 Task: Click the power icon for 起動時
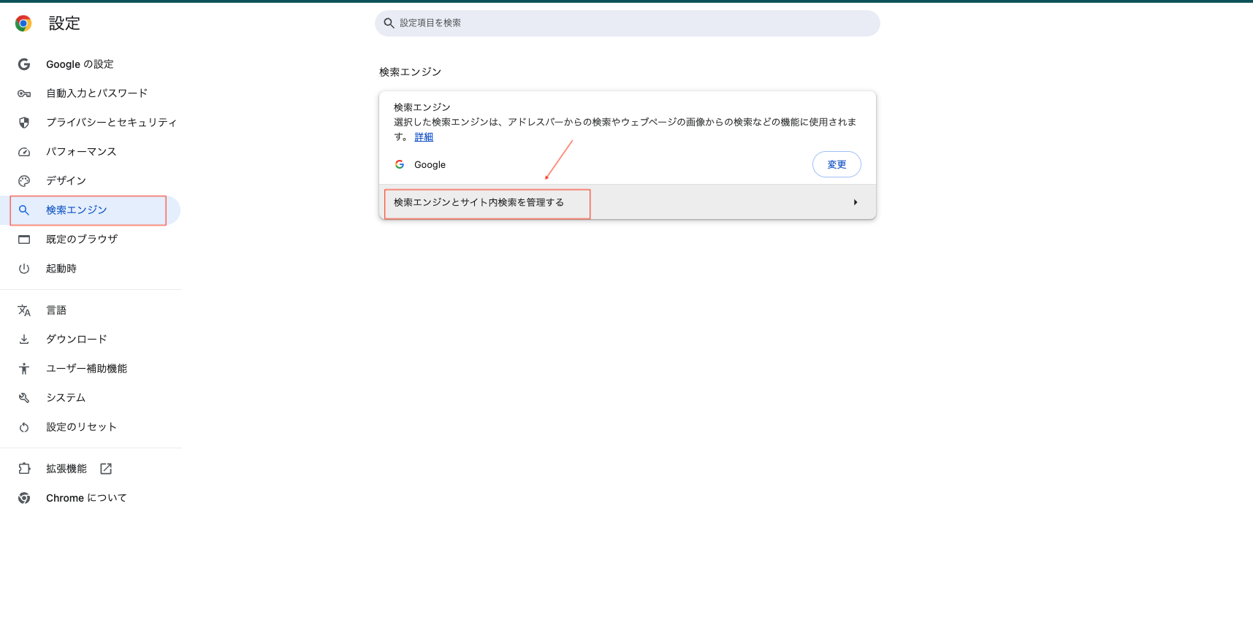click(24, 269)
